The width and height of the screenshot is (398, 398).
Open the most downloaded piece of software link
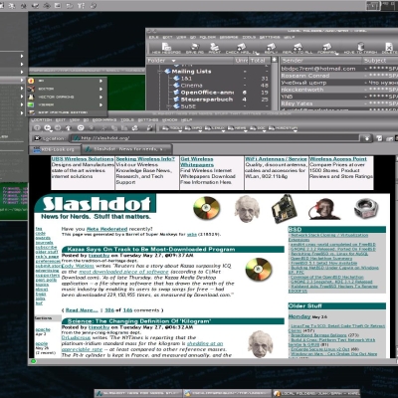tap(123, 272)
